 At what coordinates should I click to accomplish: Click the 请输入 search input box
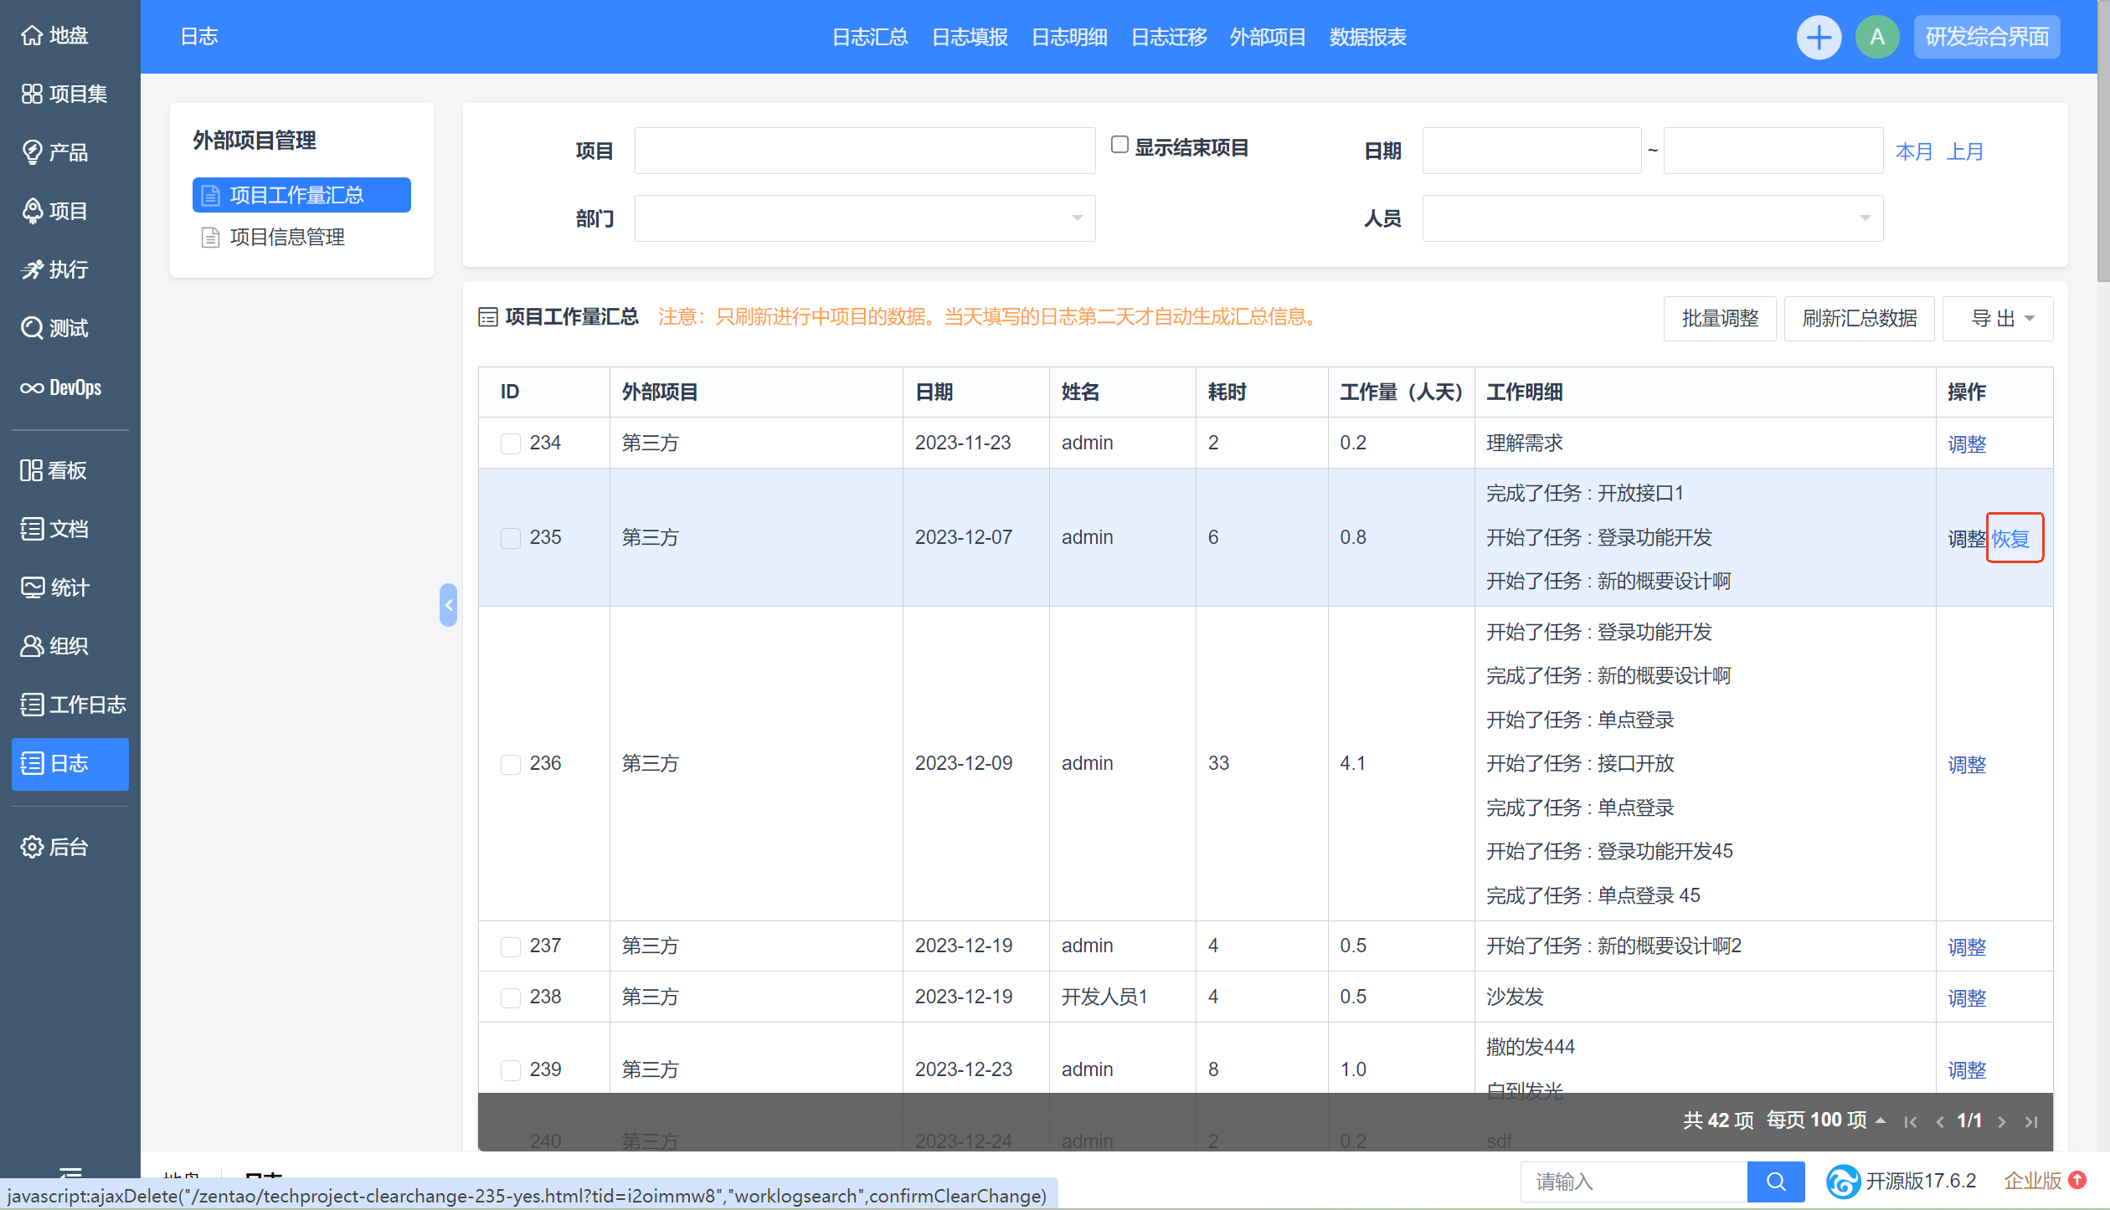coord(1634,1181)
